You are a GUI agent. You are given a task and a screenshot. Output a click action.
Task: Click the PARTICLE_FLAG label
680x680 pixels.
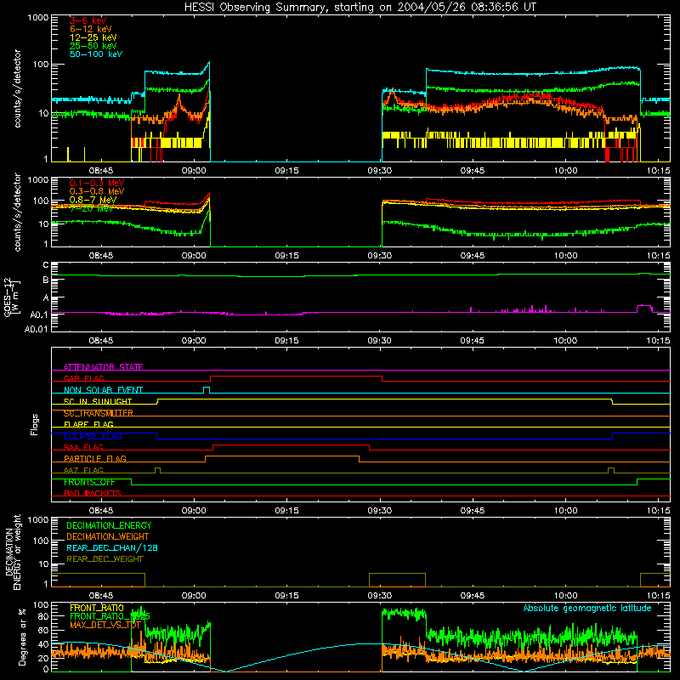94,458
